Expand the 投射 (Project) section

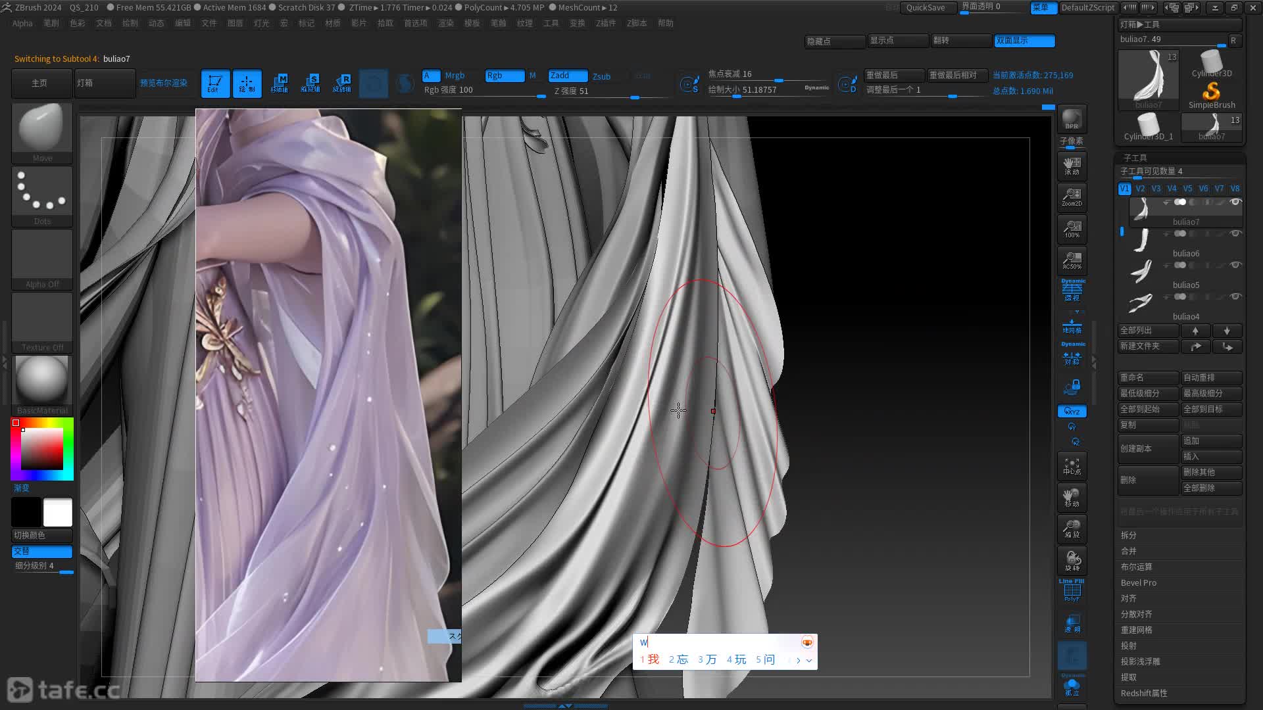click(x=1129, y=646)
